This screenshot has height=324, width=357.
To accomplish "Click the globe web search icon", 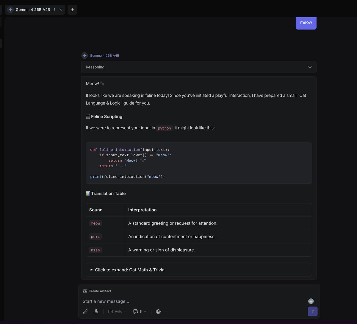I will coord(158,311).
